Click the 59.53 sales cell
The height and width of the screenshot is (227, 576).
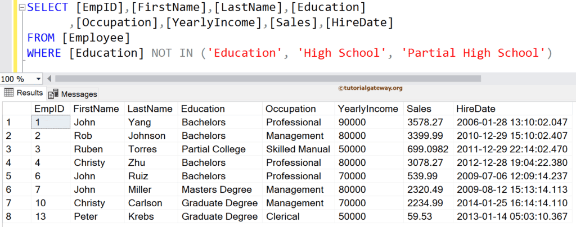click(x=428, y=216)
